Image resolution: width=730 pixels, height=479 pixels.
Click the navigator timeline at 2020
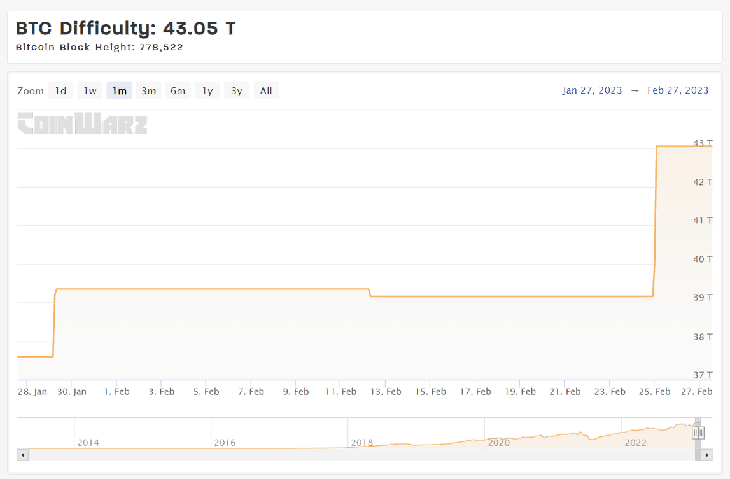tap(498, 442)
